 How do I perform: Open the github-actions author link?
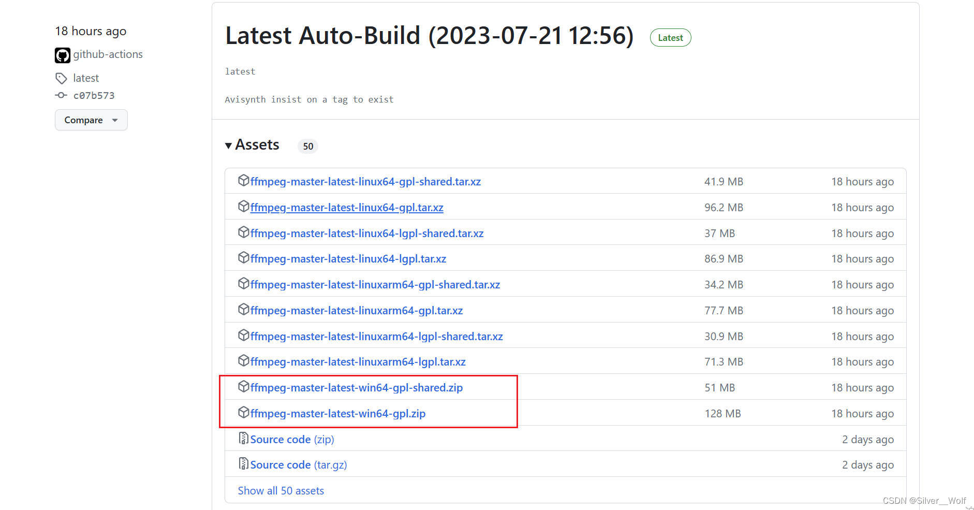tap(108, 54)
